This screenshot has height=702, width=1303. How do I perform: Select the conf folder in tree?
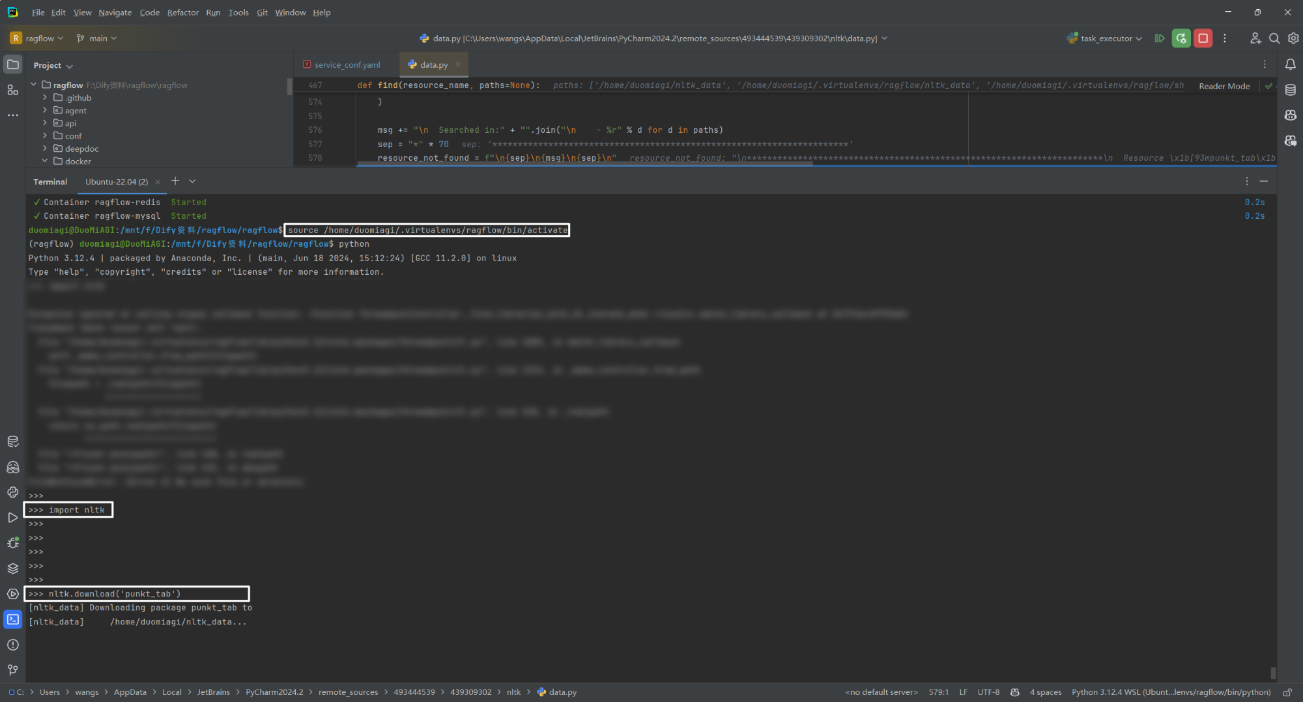[73, 135]
